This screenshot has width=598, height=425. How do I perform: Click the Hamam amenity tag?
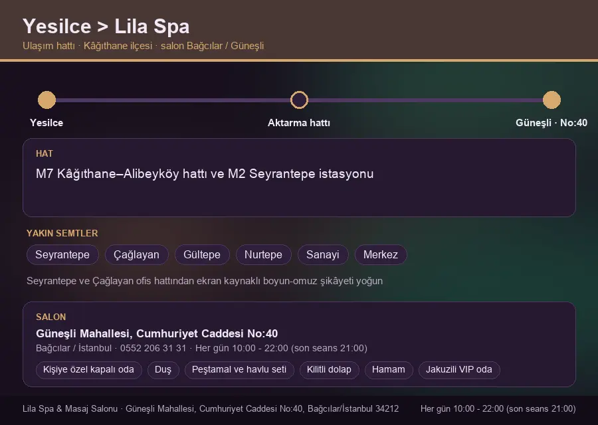389,370
